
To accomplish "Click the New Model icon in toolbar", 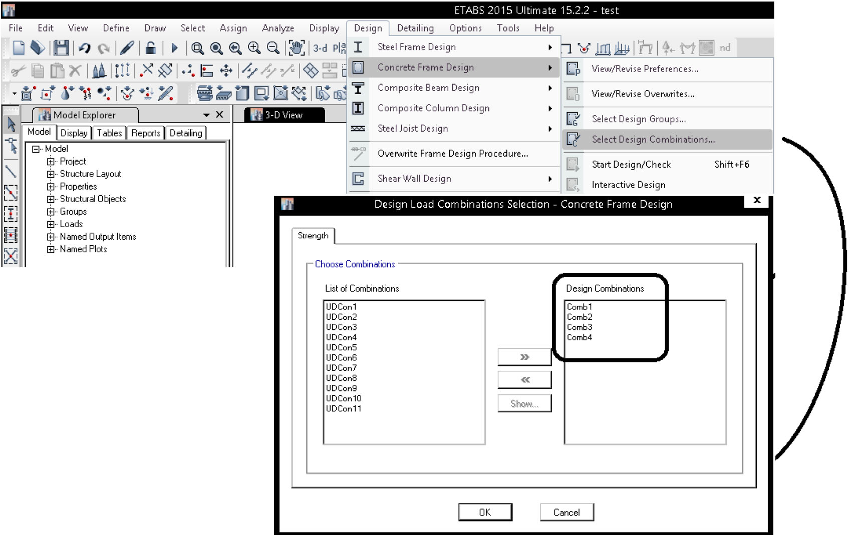I will (19, 48).
